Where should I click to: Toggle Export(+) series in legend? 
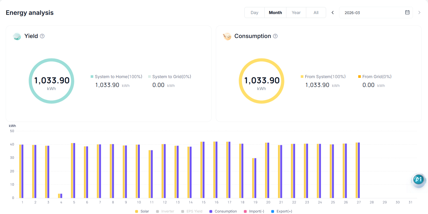(x=281, y=211)
